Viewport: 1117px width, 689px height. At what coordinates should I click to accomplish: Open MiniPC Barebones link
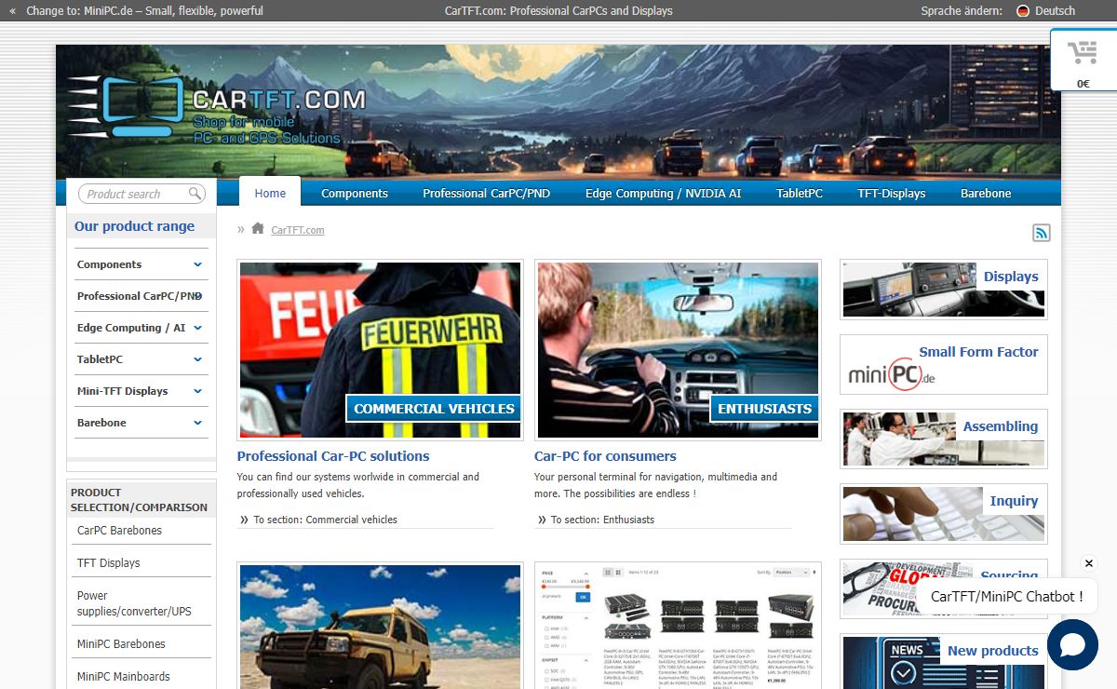pyautogui.click(x=121, y=644)
